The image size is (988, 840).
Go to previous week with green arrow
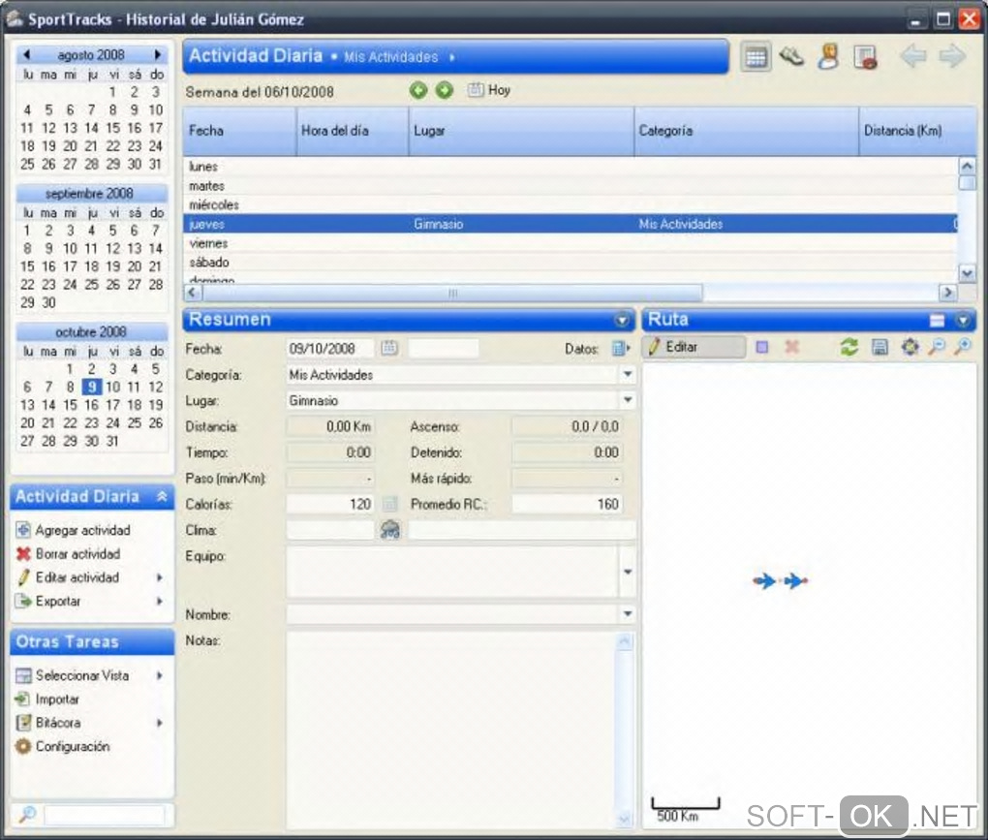[x=417, y=91]
